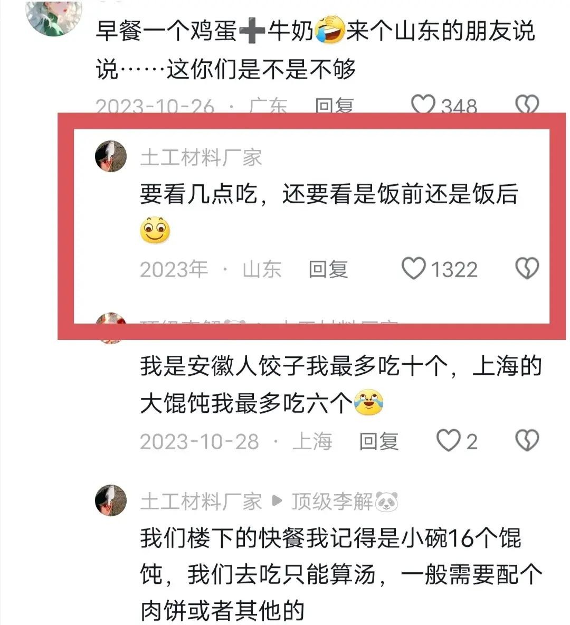The height and width of the screenshot is (625, 570).
Task: Select the breakfast egg and milk comment
Action: [x=315, y=50]
